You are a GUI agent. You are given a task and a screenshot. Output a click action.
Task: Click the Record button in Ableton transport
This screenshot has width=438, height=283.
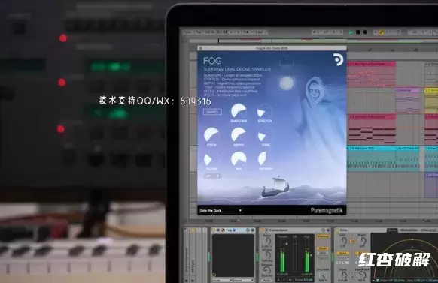[x=365, y=32]
